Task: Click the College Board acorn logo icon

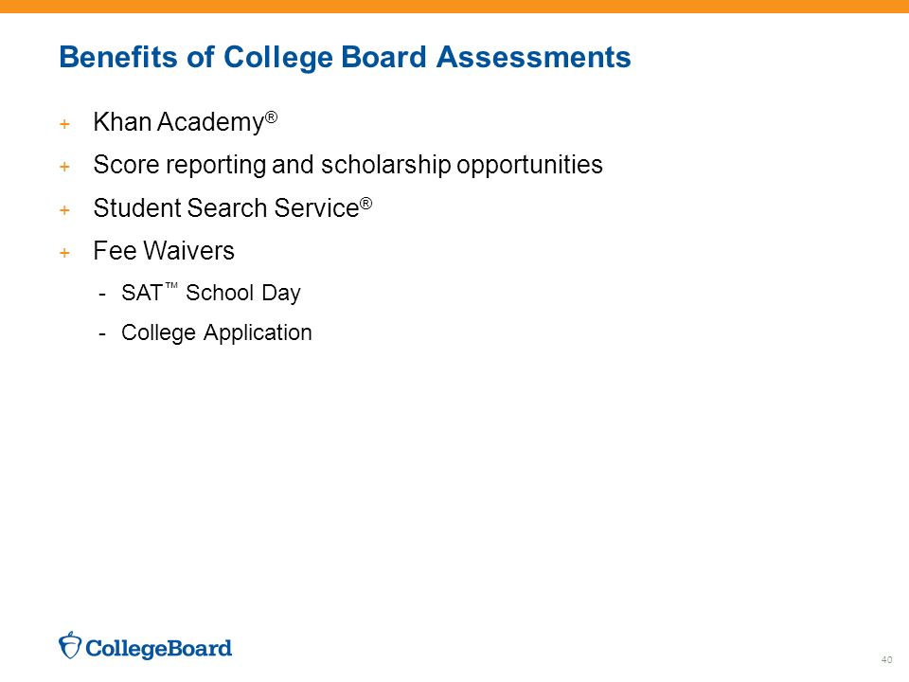Action: click(x=70, y=645)
